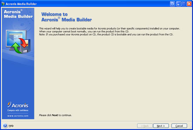The width and height of the screenshot is (193, 130).
Task: Click the Welcome to Acronis Media Builder heading
Action: 66,17
